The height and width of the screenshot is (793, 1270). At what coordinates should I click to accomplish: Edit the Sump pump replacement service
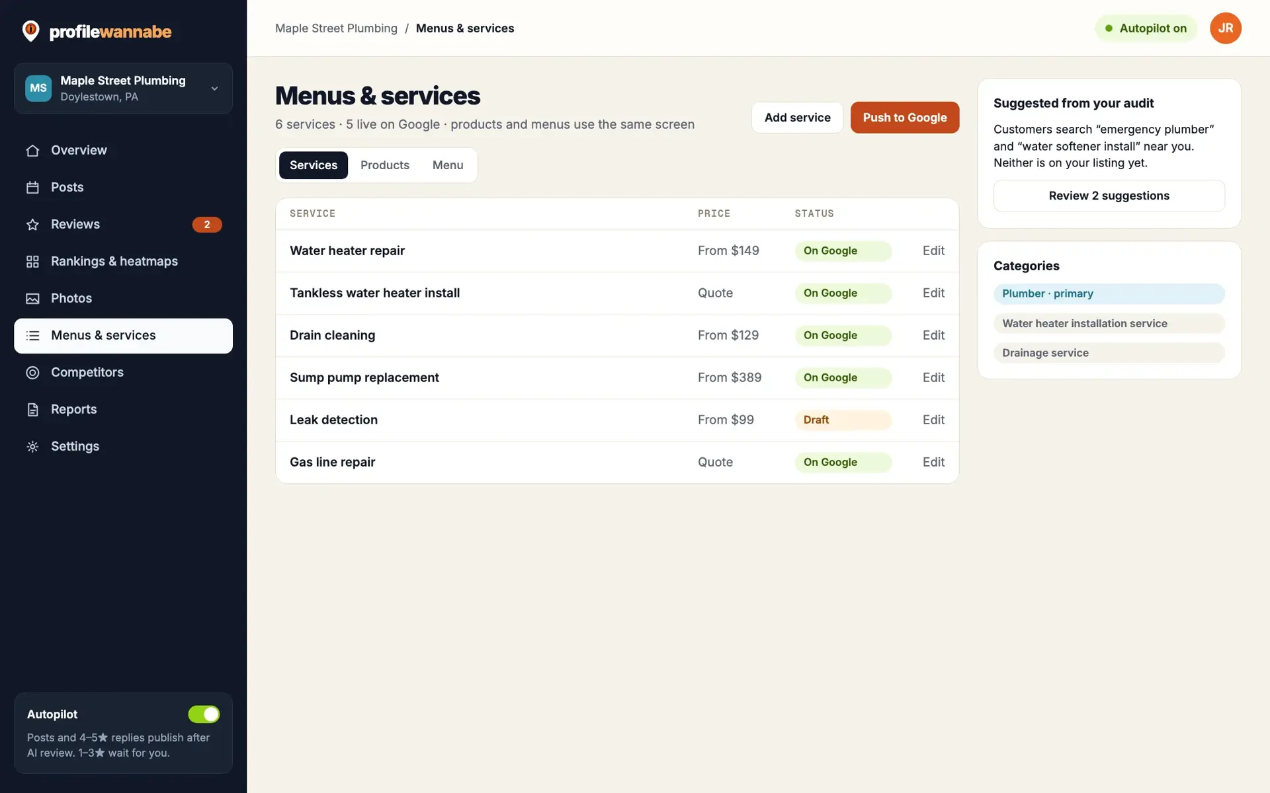pyautogui.click(x=933, y=378)
